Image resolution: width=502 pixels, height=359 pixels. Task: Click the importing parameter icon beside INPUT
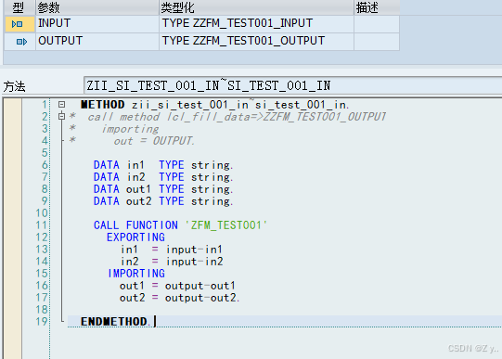pyautogui.click(x=17, y=24)
